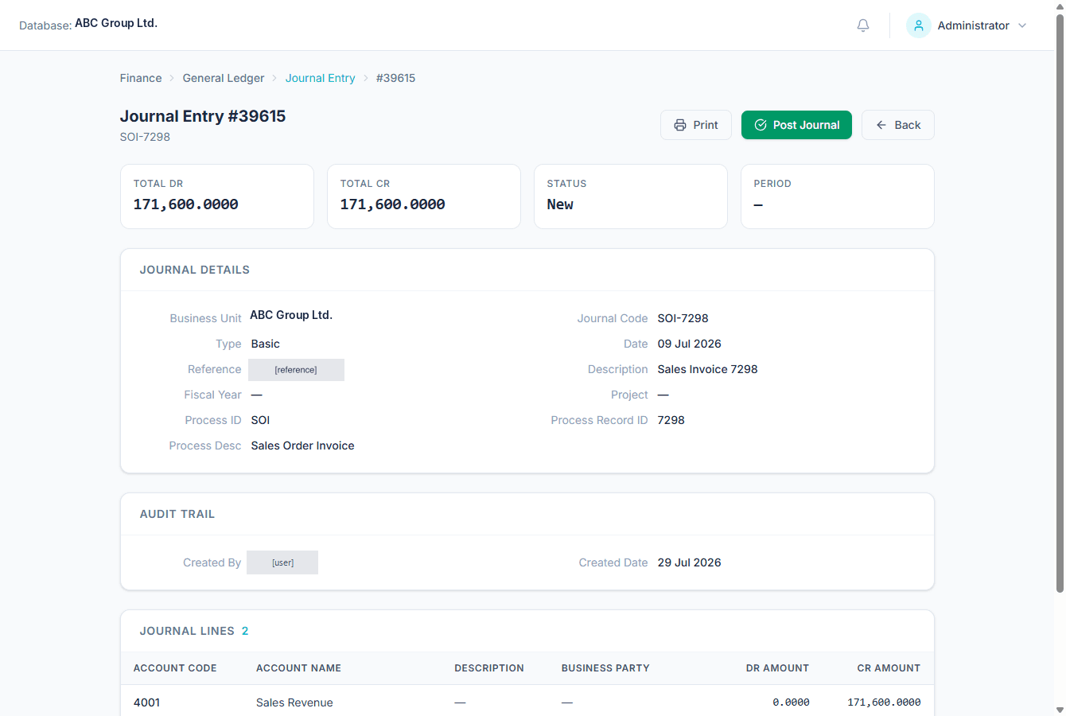The image size is (1066, 716).
Task: Click the Total CR value 171,600.0000
Action: point(393,204)
